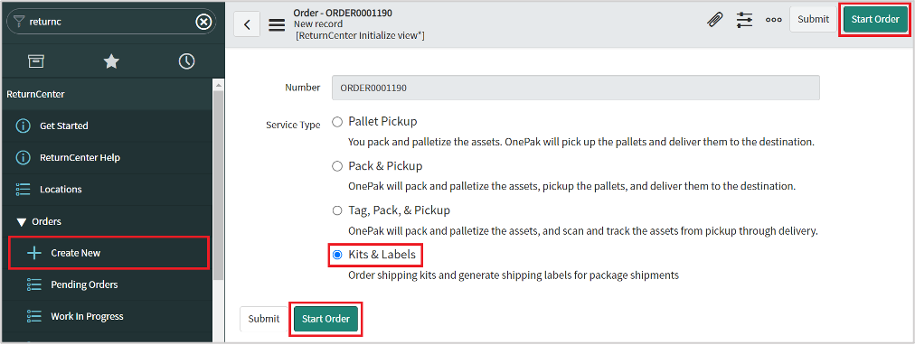This screenshot has width=915, height=345.
Task: Click the navigation sidebar scrollbar
Action: point(218,186)
